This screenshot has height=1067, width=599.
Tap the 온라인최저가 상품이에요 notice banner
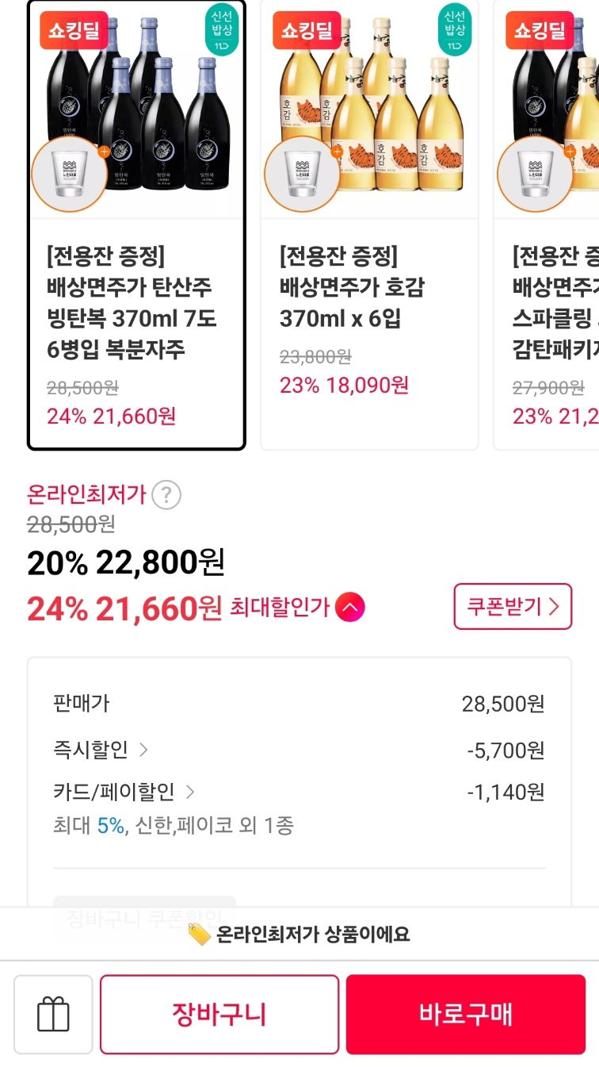(x=299, y=935)
